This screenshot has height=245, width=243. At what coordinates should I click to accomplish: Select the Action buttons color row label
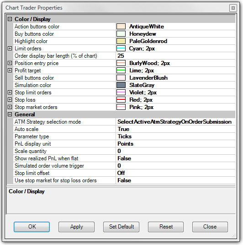(x=37, y=27)
